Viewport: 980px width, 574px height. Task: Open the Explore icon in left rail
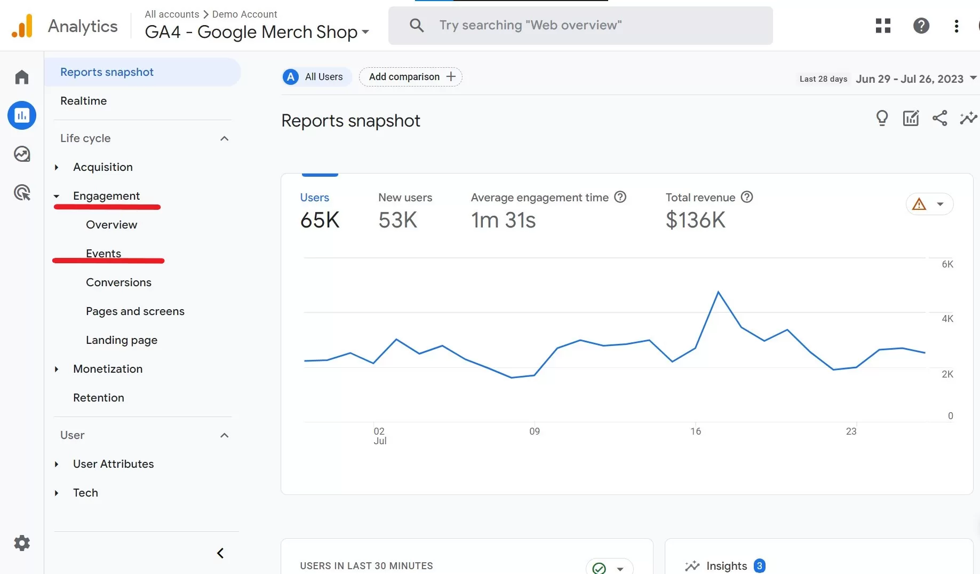coord(22,154)
